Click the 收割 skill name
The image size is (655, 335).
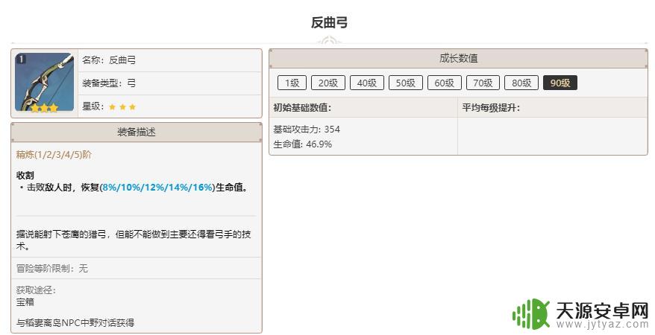25,176
